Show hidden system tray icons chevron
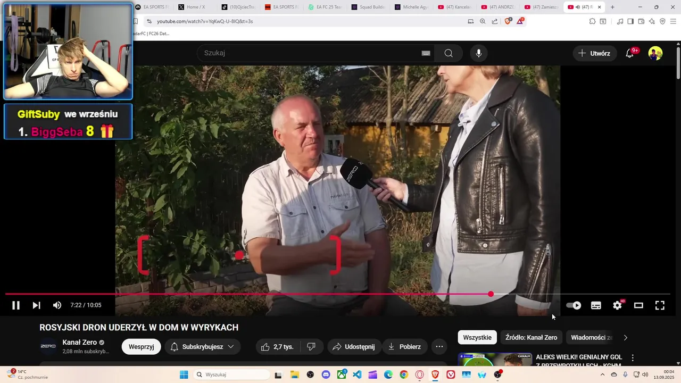 pos(602,374)
